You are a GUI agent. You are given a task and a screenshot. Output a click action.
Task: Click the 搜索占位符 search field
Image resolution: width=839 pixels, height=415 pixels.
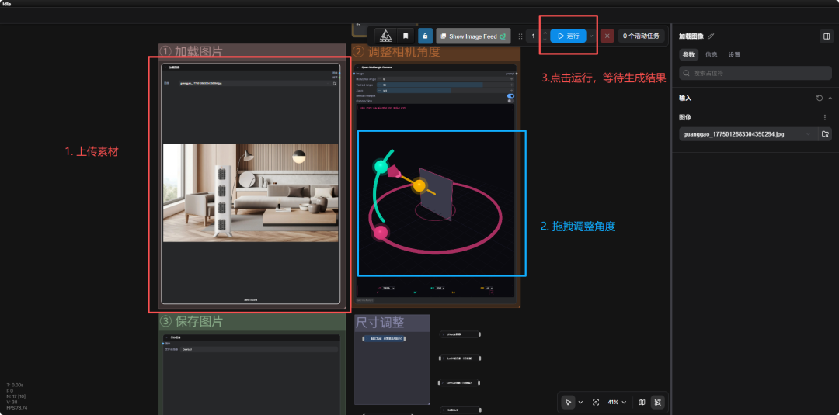[x=755, y=73]
